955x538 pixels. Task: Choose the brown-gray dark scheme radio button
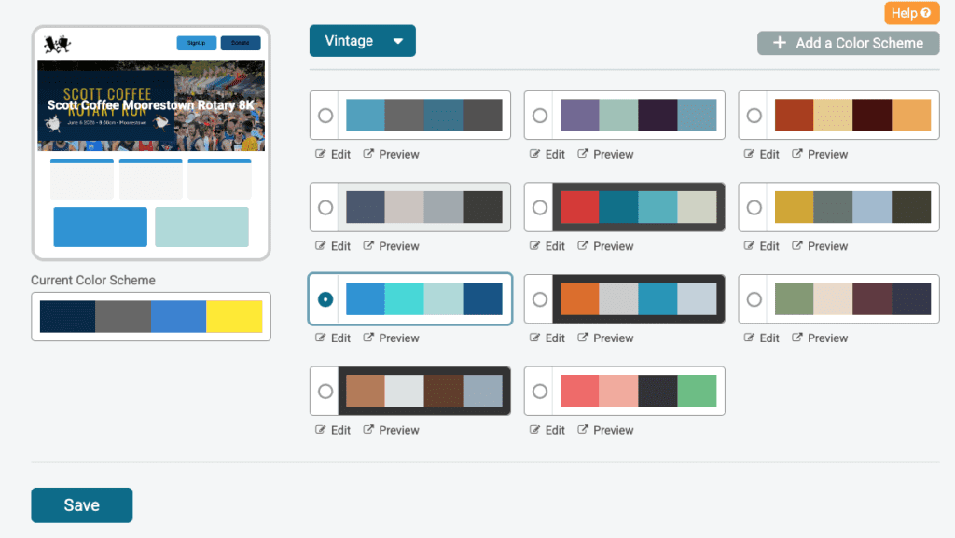tap(325, 391)
